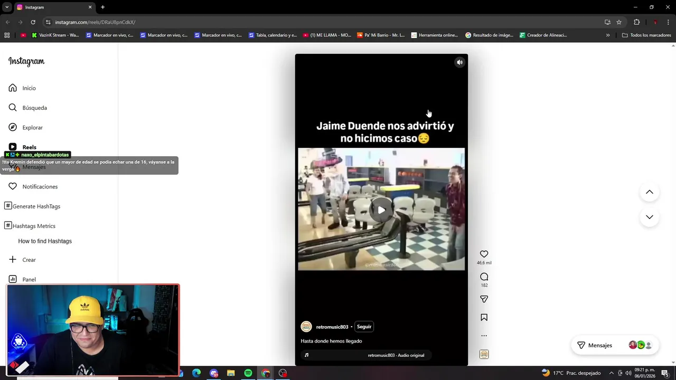676x380 pixels.
Task: Open site information icon in the address bar
Action: (x=48, y=22)
